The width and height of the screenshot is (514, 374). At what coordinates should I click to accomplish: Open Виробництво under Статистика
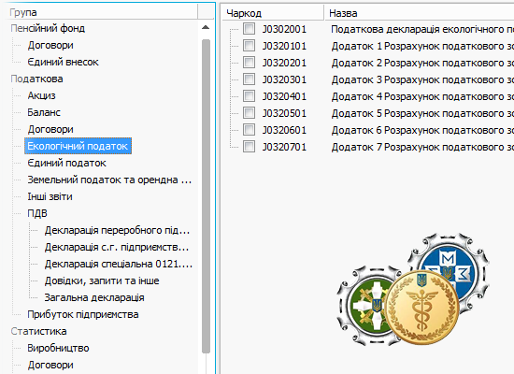tap(58, 348)
